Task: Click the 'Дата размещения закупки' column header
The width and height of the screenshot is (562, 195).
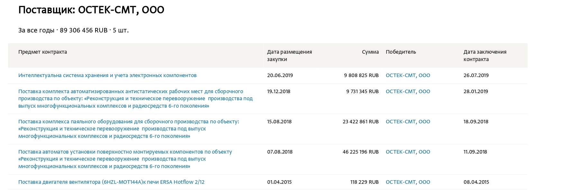Action: [x=289, y=56]
